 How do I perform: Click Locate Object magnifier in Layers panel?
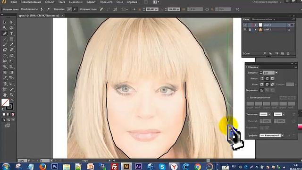pyautogui.click(x=265, y=53)
